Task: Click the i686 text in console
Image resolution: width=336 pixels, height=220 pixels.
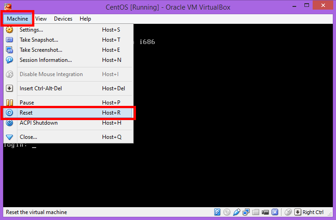Action: pyautogui.click(x=147, y=42)
